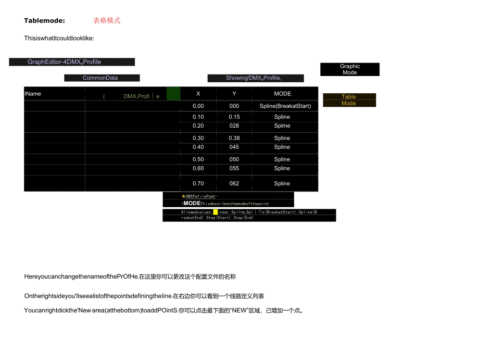Switch to Graphic Mode
479x339 pixels.
click(x=349, y=69)
